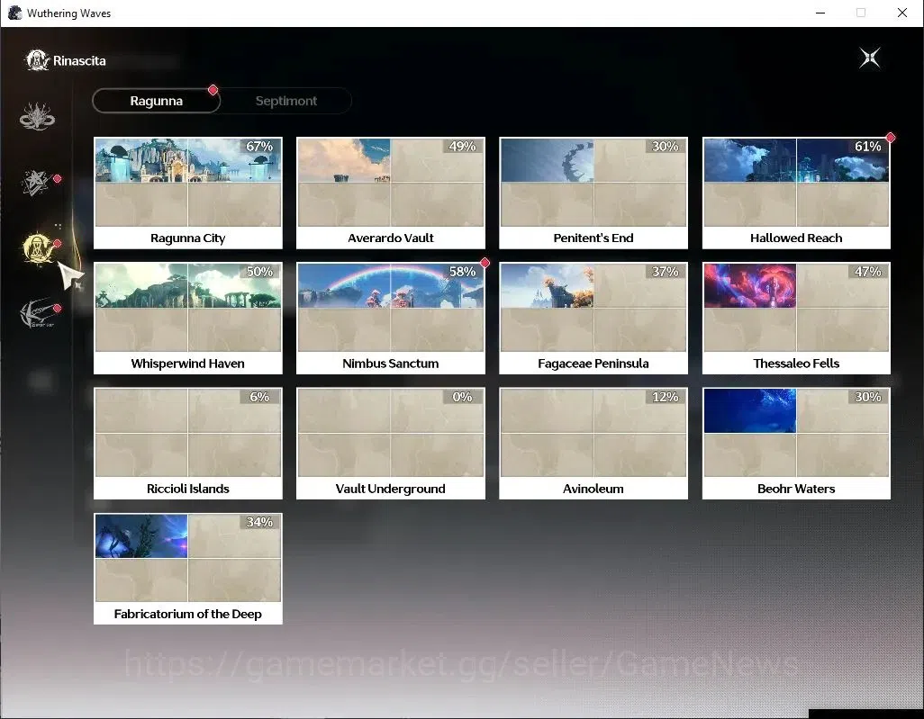The width and height of the screenshot is (924, 719).
Task: Click the 6% progress on Riccioli Islands
Action: pyautogui.click(x=260, y=397)
